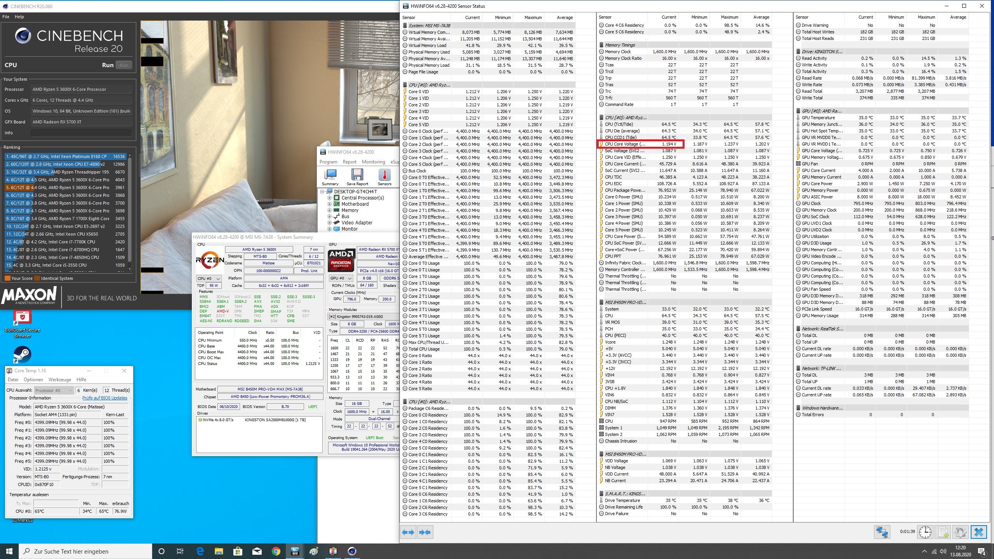The height and width of the screenshot is (559, 994).
Task: Show hidden tray icons chevron
Action: [924, 551]
